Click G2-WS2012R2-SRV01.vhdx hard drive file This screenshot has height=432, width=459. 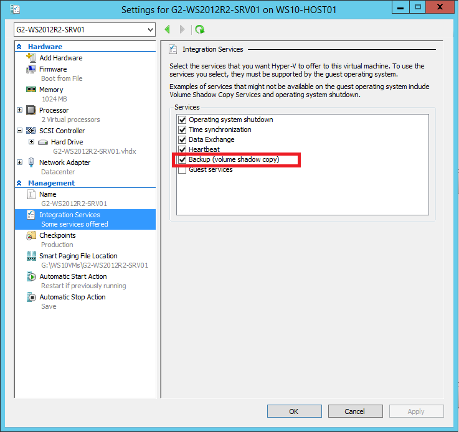pyautogui.click(x=95, y=151)
